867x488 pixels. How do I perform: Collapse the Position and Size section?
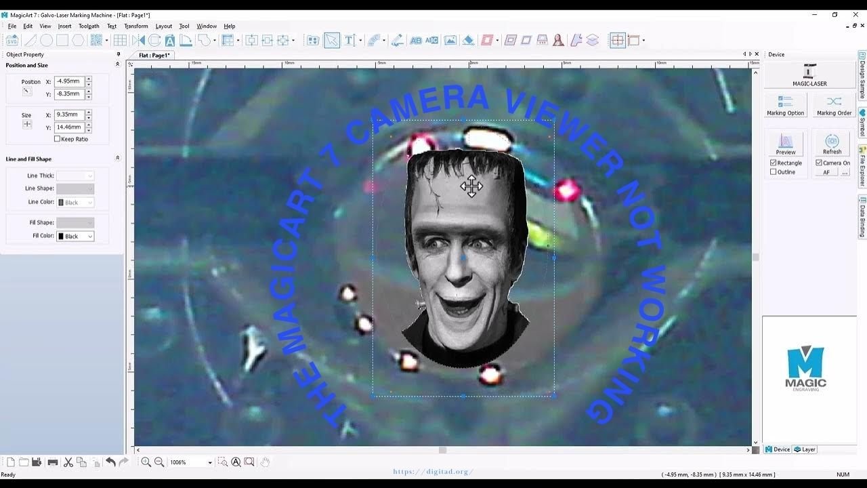click(118, 65)
